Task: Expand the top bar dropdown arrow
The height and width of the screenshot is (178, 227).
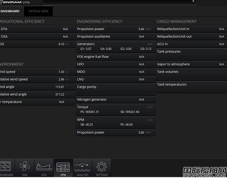Action: point(193,1)
